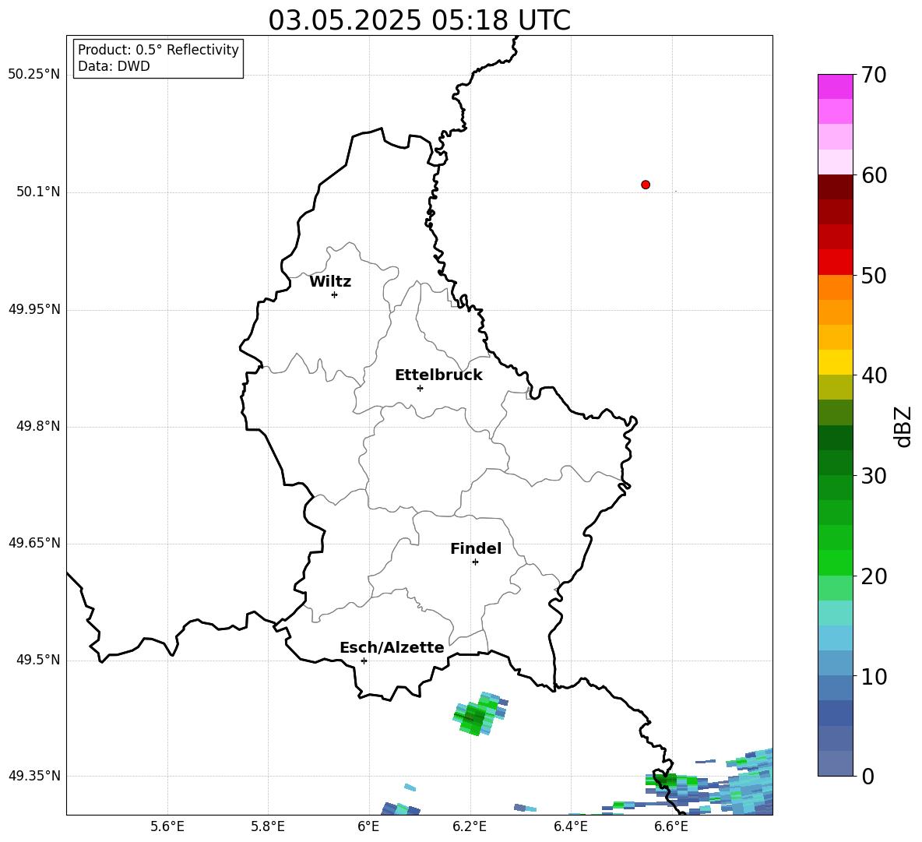Click the colorbar tick label 10
The width and height of the screenshot is (922, 842).
873,677
